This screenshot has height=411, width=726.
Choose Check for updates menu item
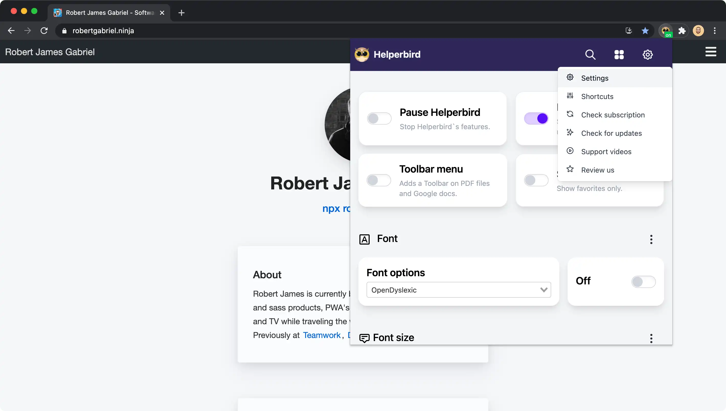click(615, 133)
